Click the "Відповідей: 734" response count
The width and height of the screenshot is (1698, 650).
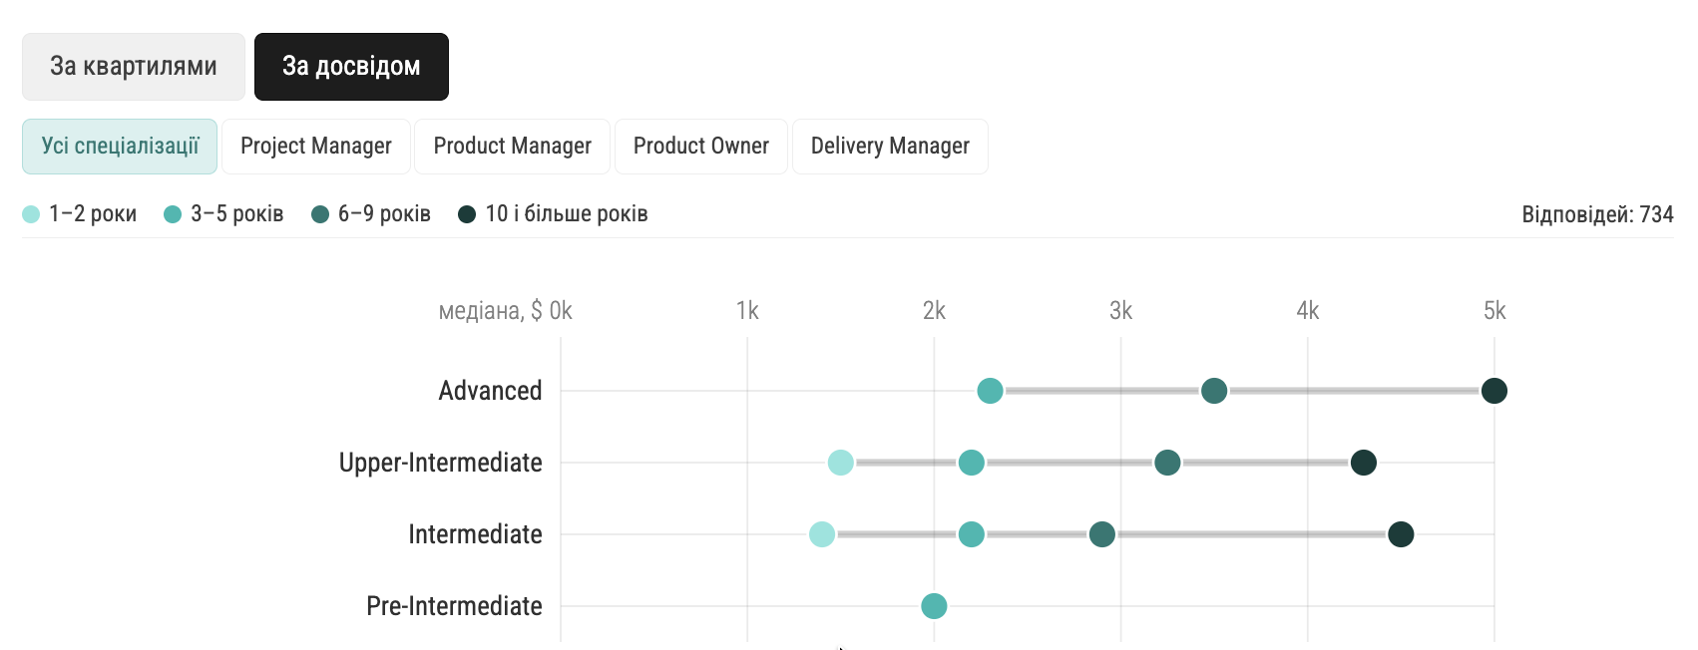(x=1597, y=214)
